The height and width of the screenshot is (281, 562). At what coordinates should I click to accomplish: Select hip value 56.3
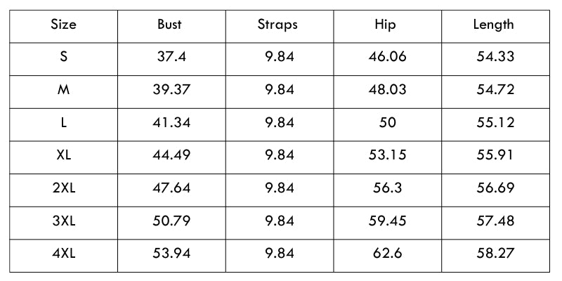(x=387, y=188)
